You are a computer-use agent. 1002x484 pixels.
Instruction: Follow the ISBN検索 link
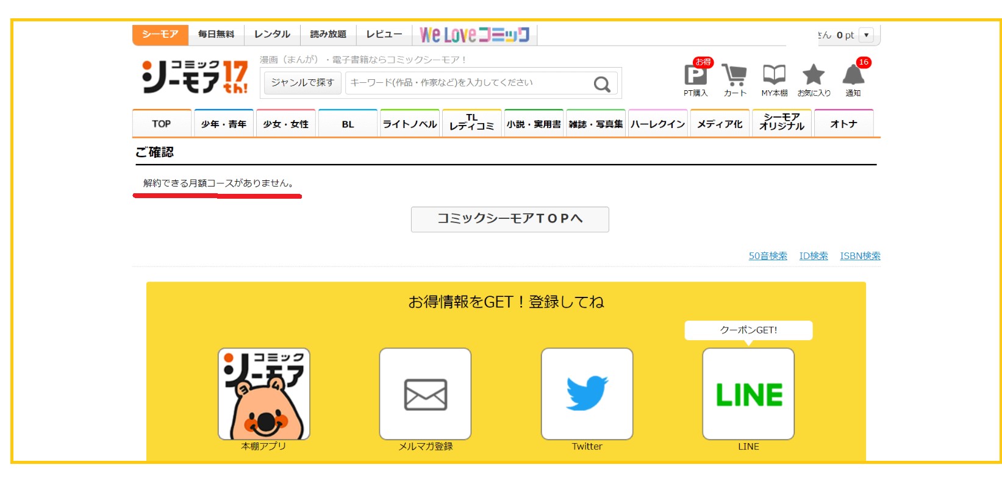tap(860, 256)
